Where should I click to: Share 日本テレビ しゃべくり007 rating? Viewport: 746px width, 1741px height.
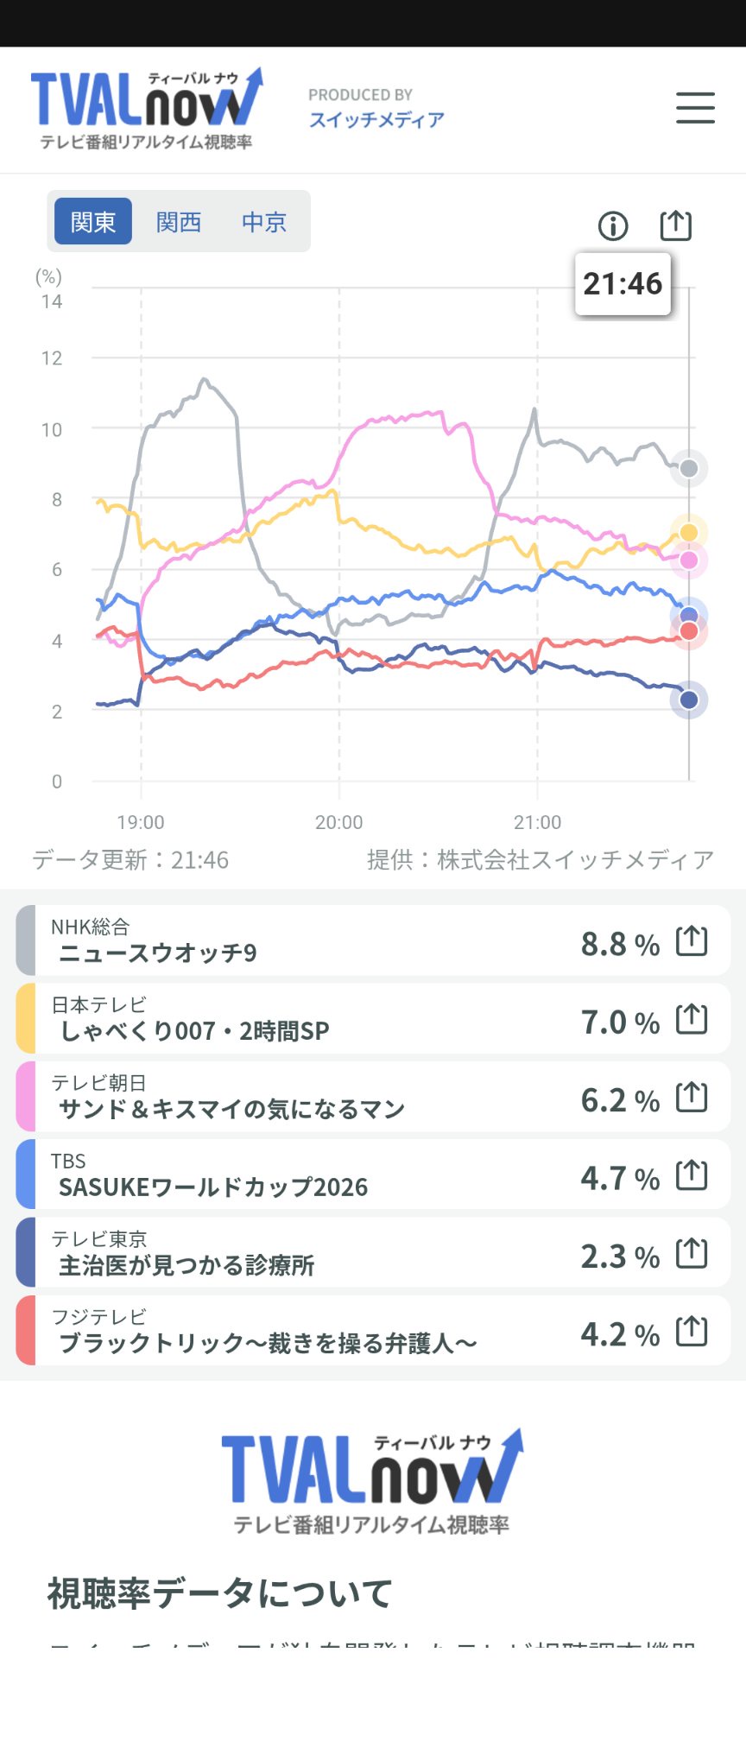pos(692,1019)
